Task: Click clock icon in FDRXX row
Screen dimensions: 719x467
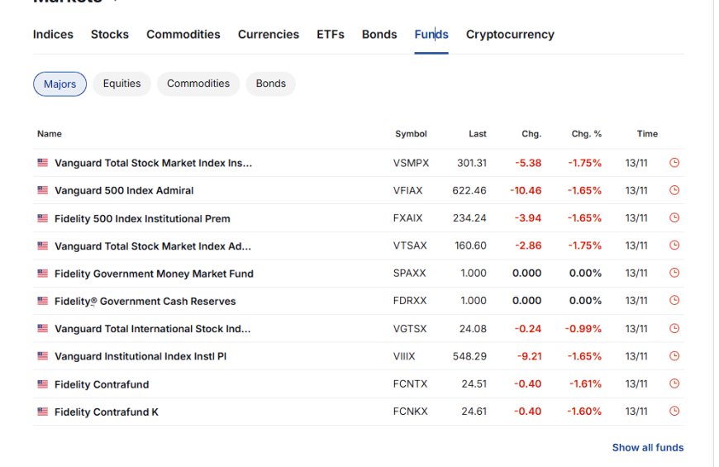Action: click(x=674, y=300)
